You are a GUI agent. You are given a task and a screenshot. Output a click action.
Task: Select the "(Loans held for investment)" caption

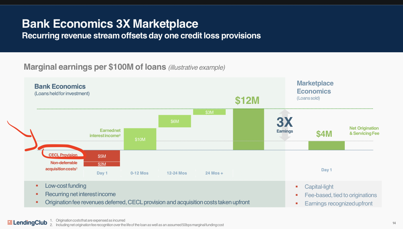tap(62, 94)
